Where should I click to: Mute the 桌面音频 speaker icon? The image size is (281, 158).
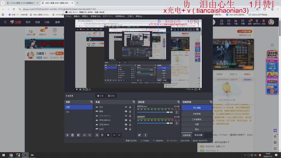pyautogui.click(x=171, y=123)
